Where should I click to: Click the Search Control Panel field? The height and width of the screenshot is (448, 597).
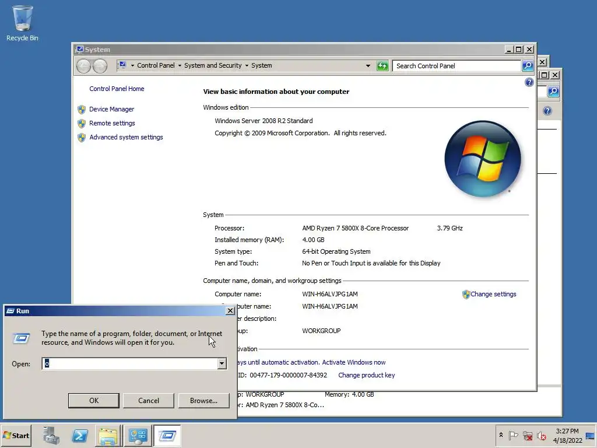(x=456, y=66)
